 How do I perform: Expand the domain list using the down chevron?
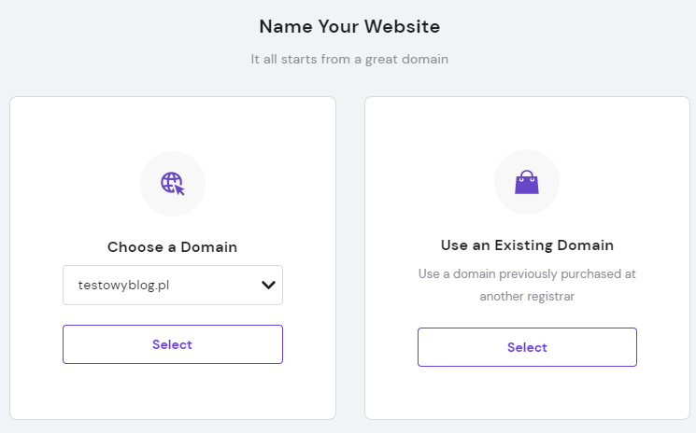point(268,285)
